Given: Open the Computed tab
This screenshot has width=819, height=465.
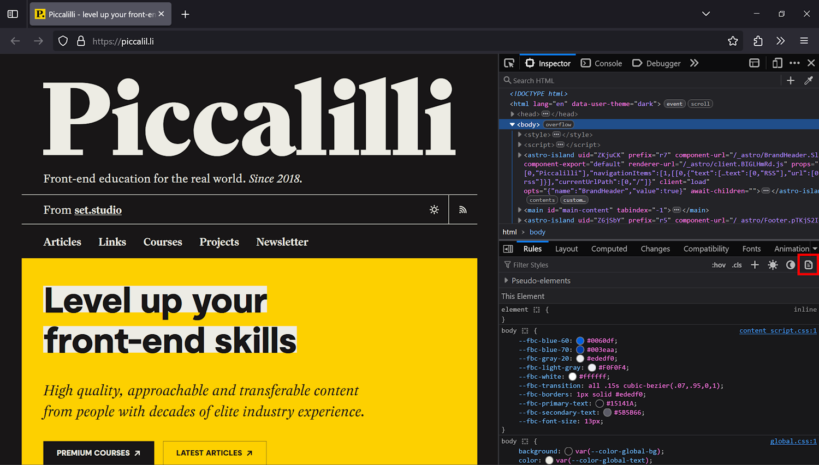Looking at the screenshot, I should click(609, 249).
